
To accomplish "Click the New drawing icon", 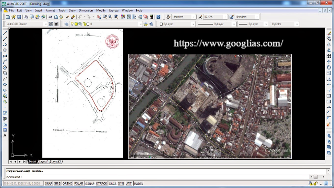I will click(x=8, y=17).
